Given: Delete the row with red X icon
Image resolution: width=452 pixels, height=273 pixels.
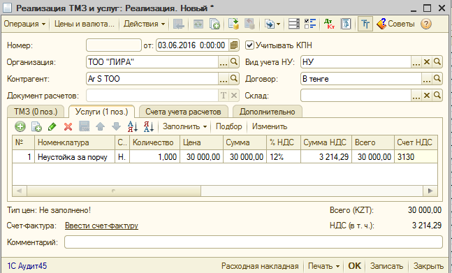Looking at the screenshot, I should pyautogui.click(x=68, y=126).
